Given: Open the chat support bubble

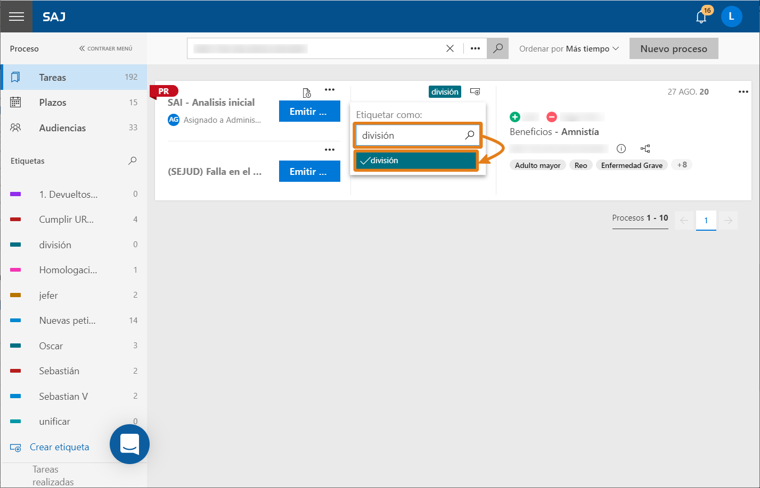Looking at the screenshot, I should tap(129, 444).
